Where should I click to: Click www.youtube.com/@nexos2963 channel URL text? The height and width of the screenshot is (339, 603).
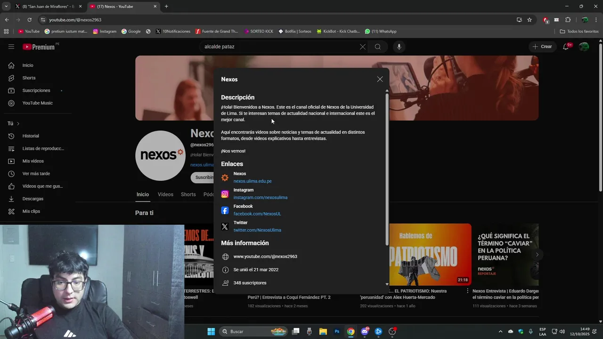(x=265, y=257)
